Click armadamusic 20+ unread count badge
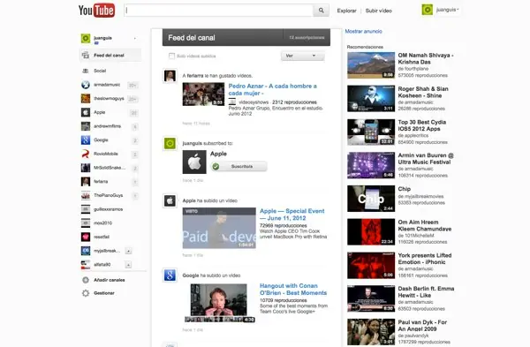This screenshot has height=347, width=530. click(x=132, y=85)
